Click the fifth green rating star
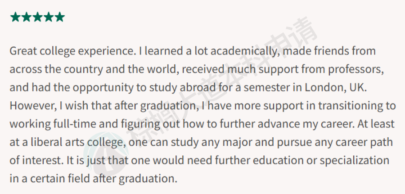 60,17
